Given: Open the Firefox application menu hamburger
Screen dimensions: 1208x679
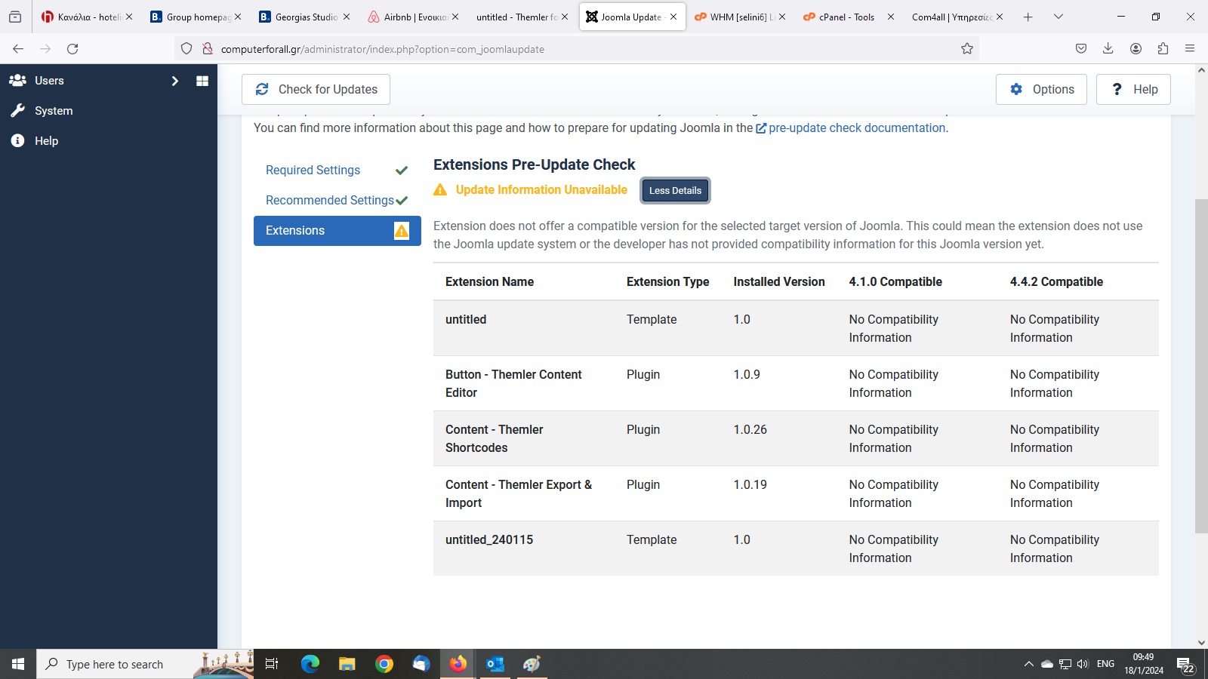Looking at the screenshot, I should [x=1190, y=49].
